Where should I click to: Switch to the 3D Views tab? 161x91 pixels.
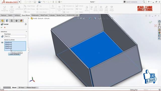click(x=21, y=88)
